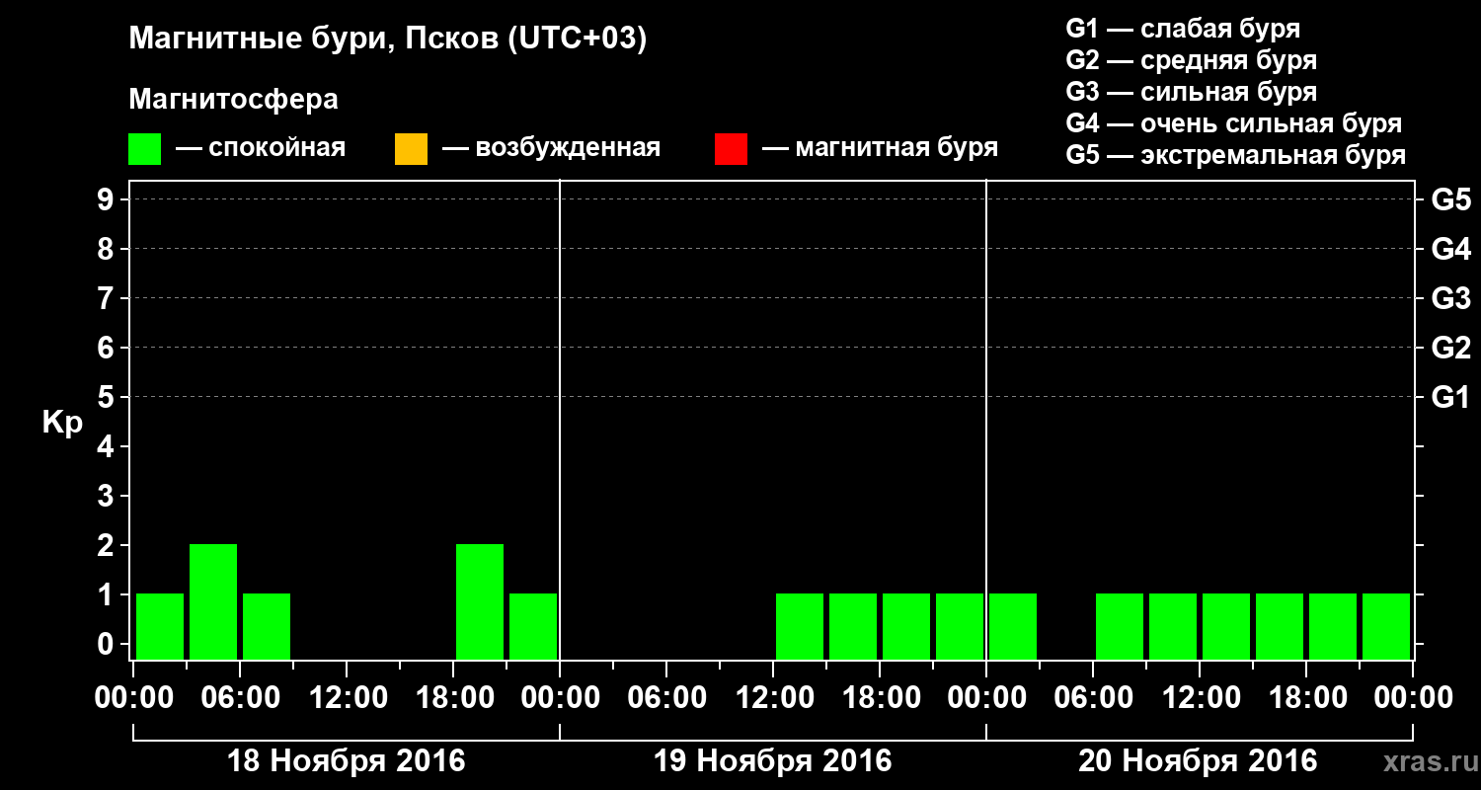Screen dimensions: 1481x790
Task: Click the Kp axis value 7
Action: tap(108, 298)
